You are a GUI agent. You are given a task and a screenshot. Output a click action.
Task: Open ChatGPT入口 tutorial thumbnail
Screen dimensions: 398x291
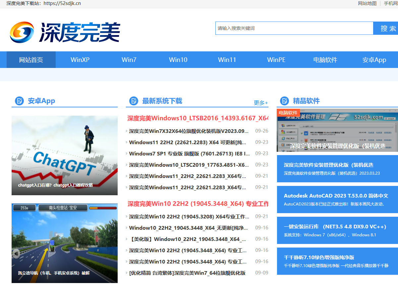[x=65, y=155]
